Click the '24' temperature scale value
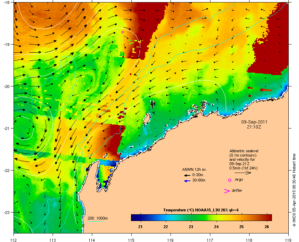 [x=216, y=227]
